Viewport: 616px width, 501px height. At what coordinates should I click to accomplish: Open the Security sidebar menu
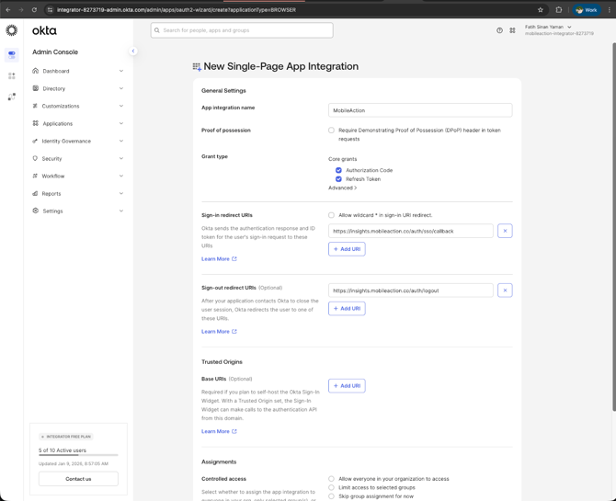(78, 158)
